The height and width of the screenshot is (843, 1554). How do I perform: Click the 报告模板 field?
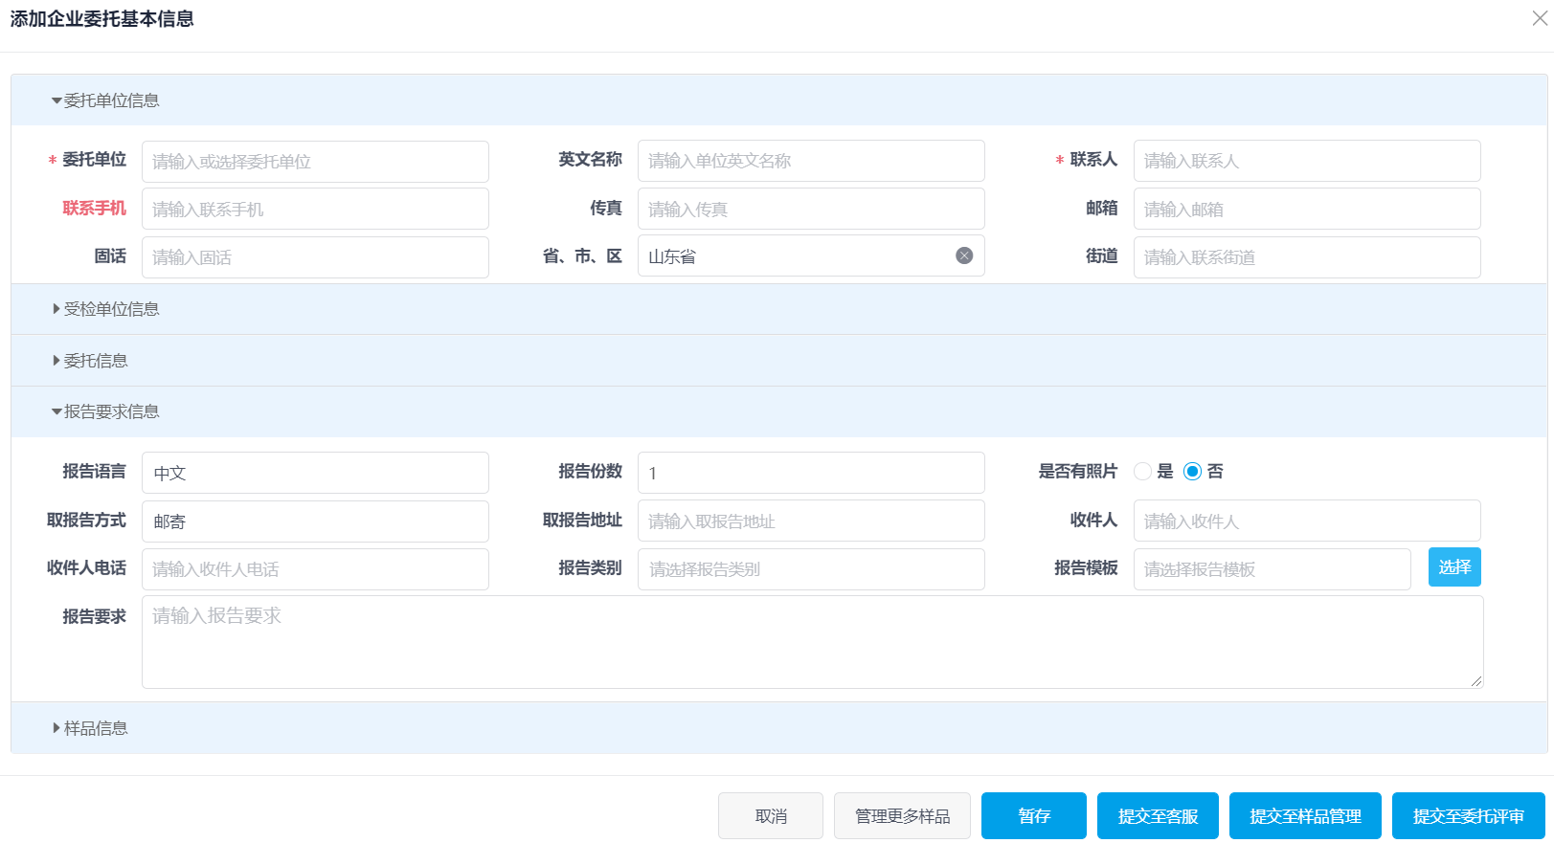coord(1272,569)
